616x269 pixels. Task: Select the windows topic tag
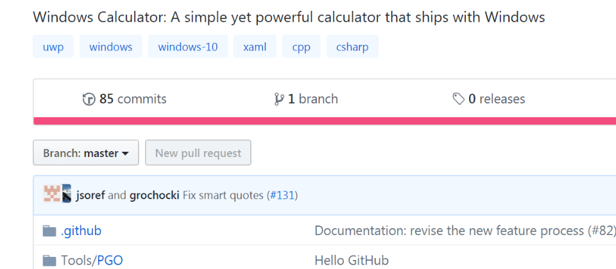click(x=111, y=47)
